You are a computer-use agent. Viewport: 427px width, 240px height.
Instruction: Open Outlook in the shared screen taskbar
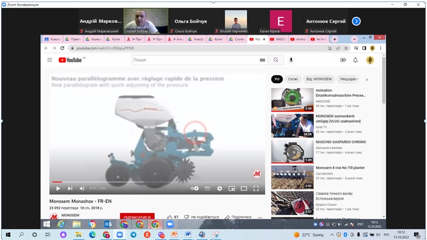coord(108,224)
